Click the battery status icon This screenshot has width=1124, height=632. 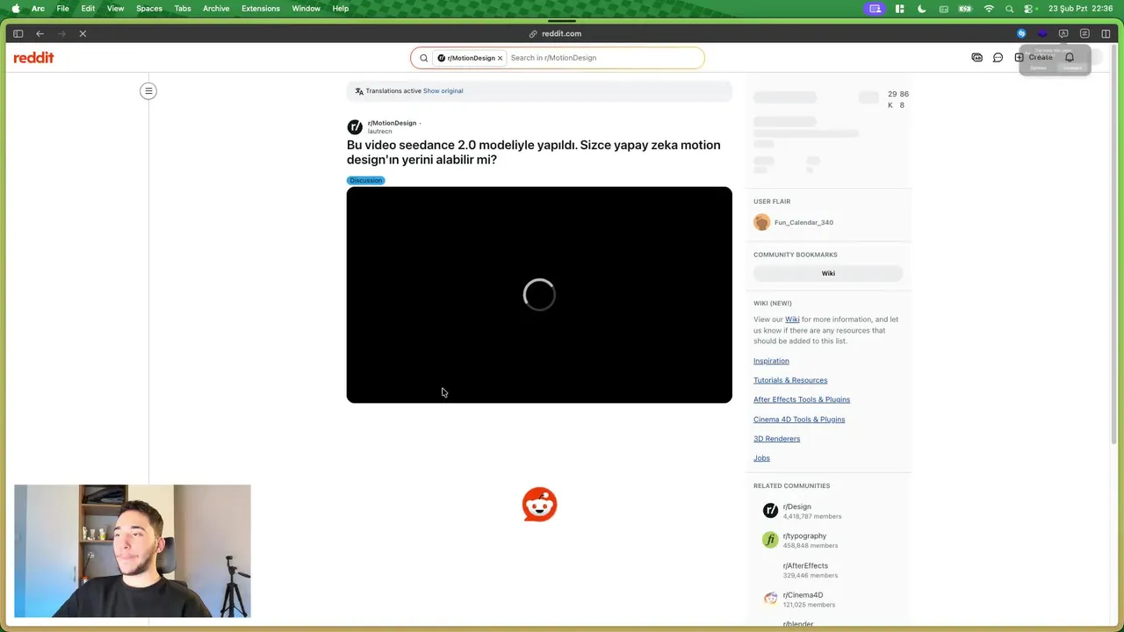[965, 9]
